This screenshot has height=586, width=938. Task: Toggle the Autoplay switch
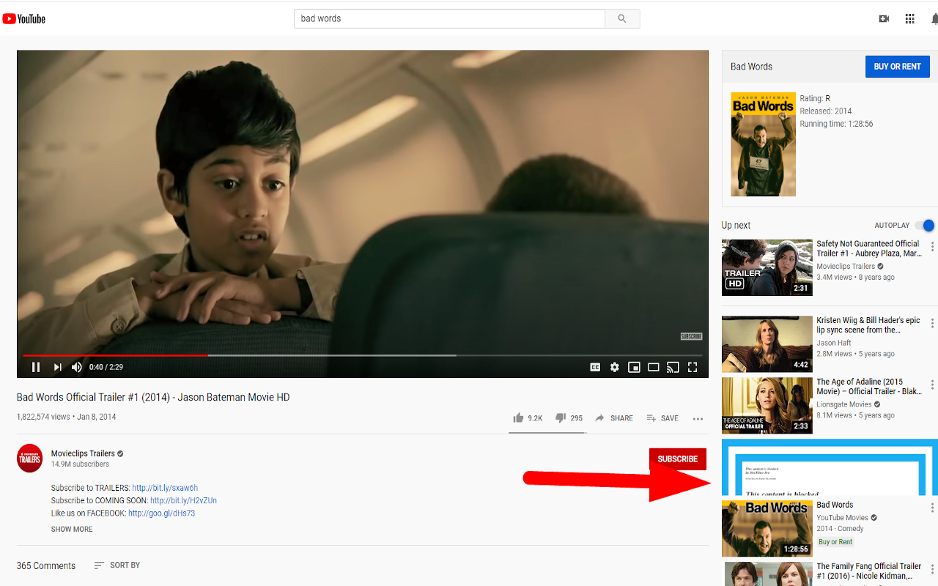coord(926,226)
